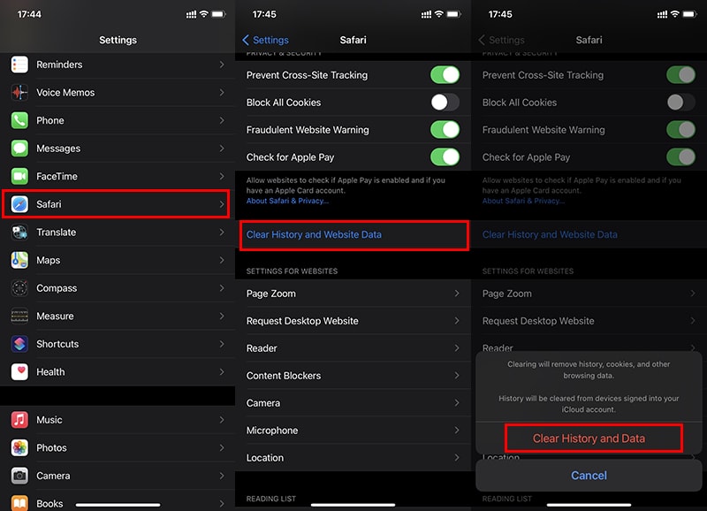Tap the Books icon

[19, 503]
